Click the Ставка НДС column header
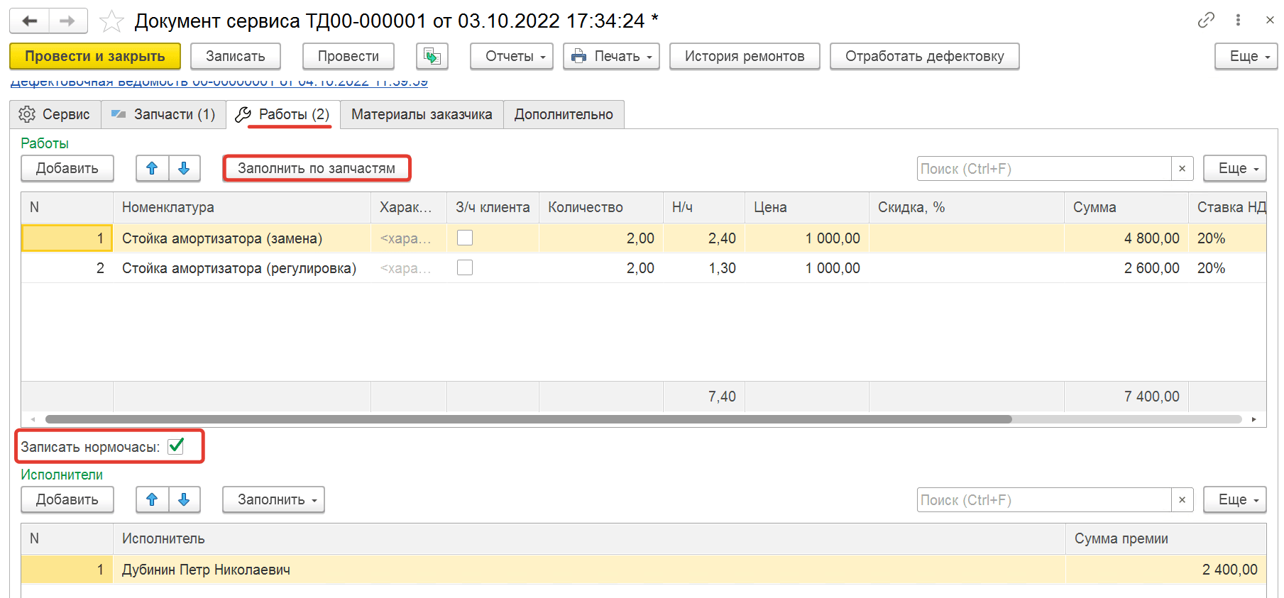 1228,207
